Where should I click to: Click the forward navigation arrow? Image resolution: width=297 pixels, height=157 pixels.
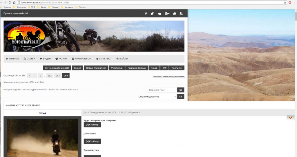pyautogui.click(x=5, y=2)
